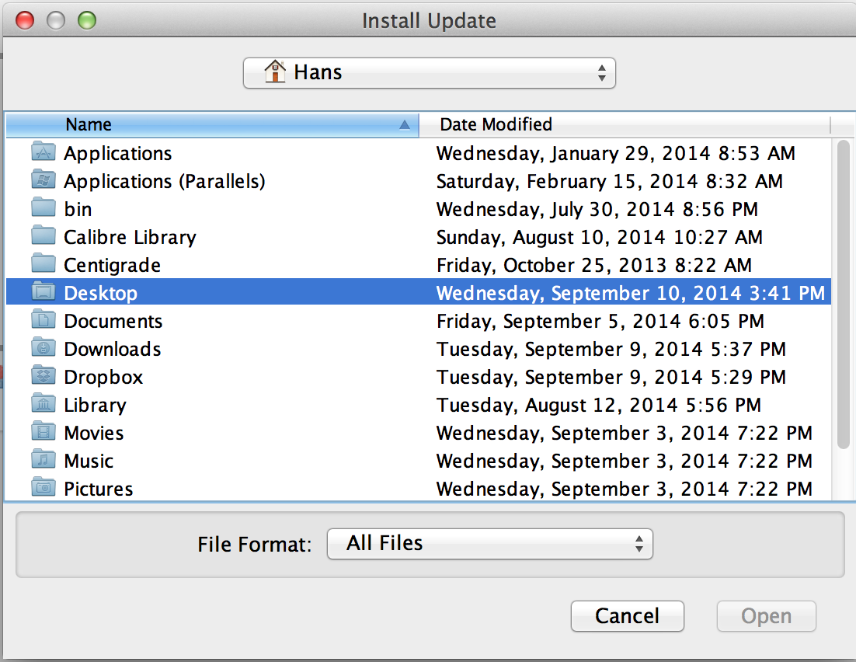Viewport: 856px width, 662px height.
Task: Click the Dropbox folder icon
Action: [x=43, y=377]
